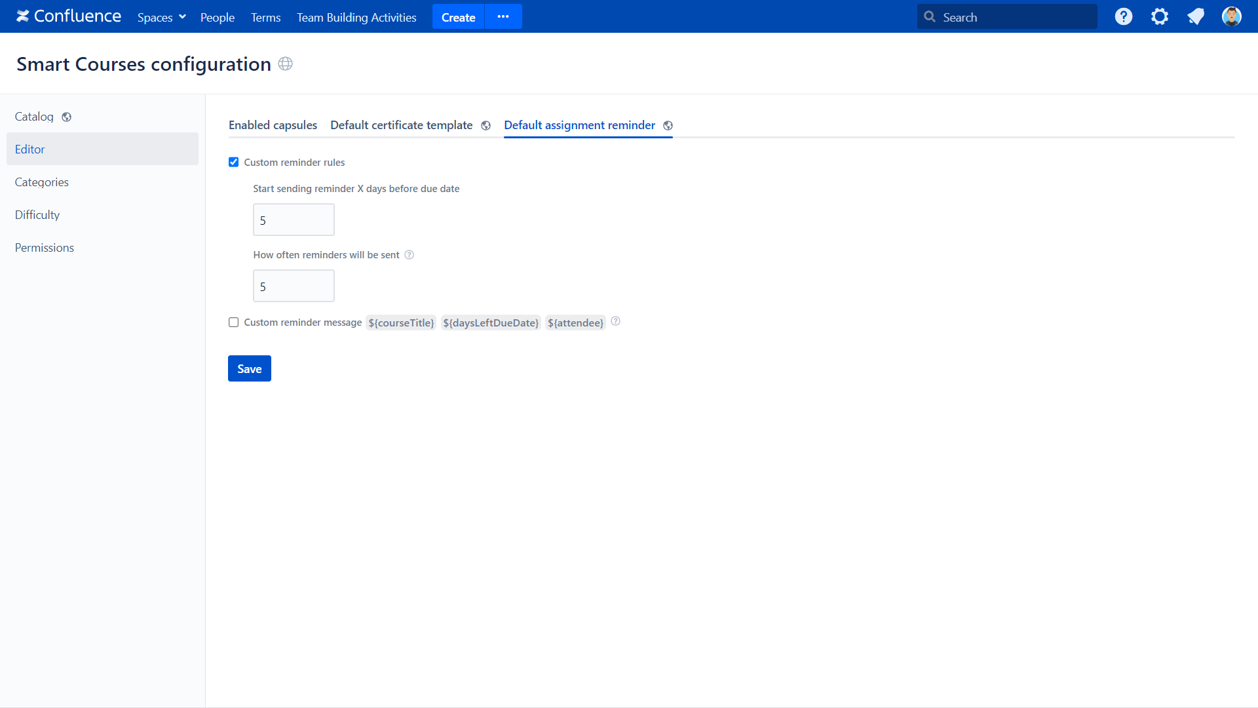The width and height of the screenshot is (1258, 708).
Task: Click the ${courseTitle} placeholder chip
Action: pyautogui.click(x=400, y=323)
